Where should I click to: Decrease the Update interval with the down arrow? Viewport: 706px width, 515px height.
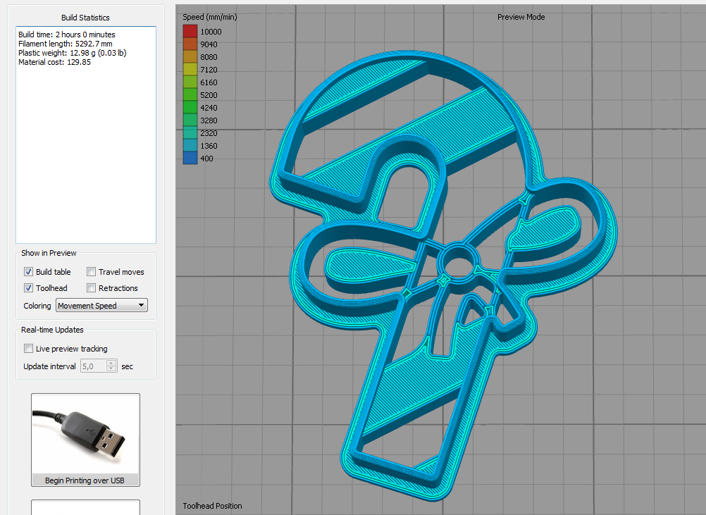(x=111, y=369)
